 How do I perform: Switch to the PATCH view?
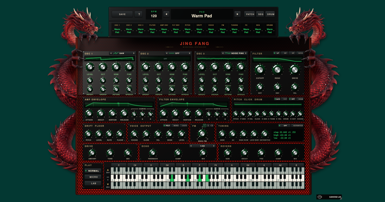pos(250,14)
